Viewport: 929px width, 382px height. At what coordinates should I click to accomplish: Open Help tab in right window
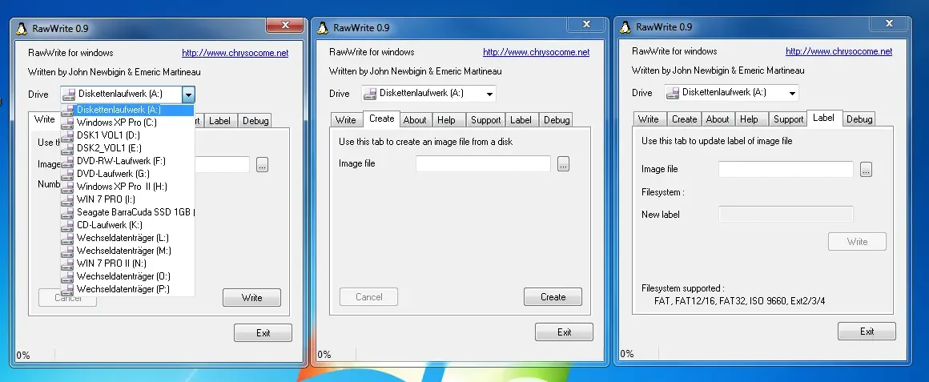[x=749, y=119]
